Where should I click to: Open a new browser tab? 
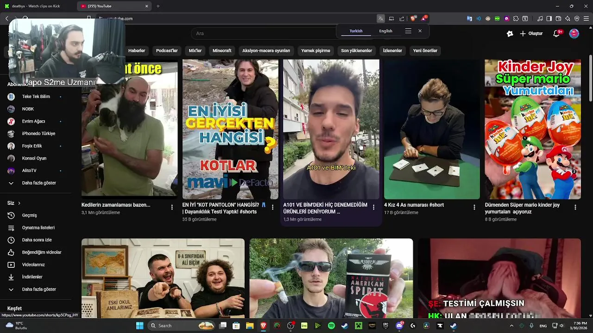158,6
